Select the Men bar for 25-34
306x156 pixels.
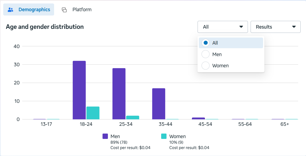pyautogui.click(x=119, y=94)
